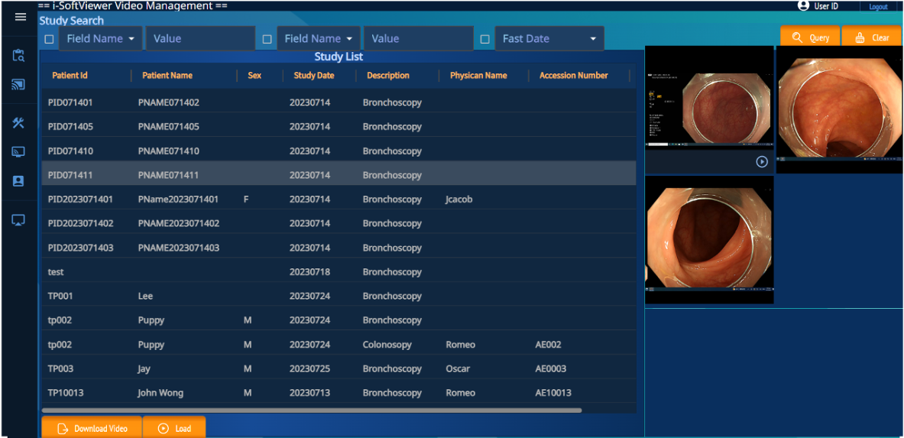The image size is (904, 438).
Task: Click physician name Oscar
Action: [x=458, y=368]
